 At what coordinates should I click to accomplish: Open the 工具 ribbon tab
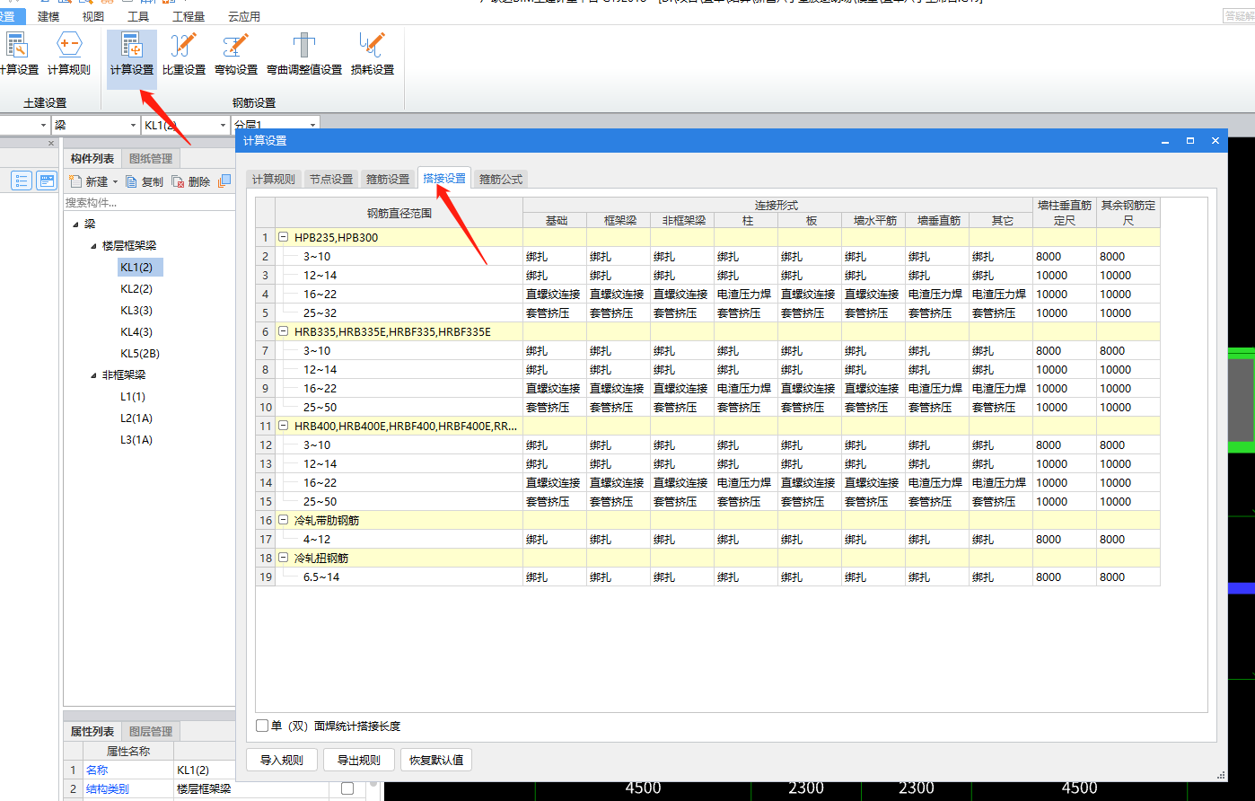pyautogui.click(x=138, y=16)
